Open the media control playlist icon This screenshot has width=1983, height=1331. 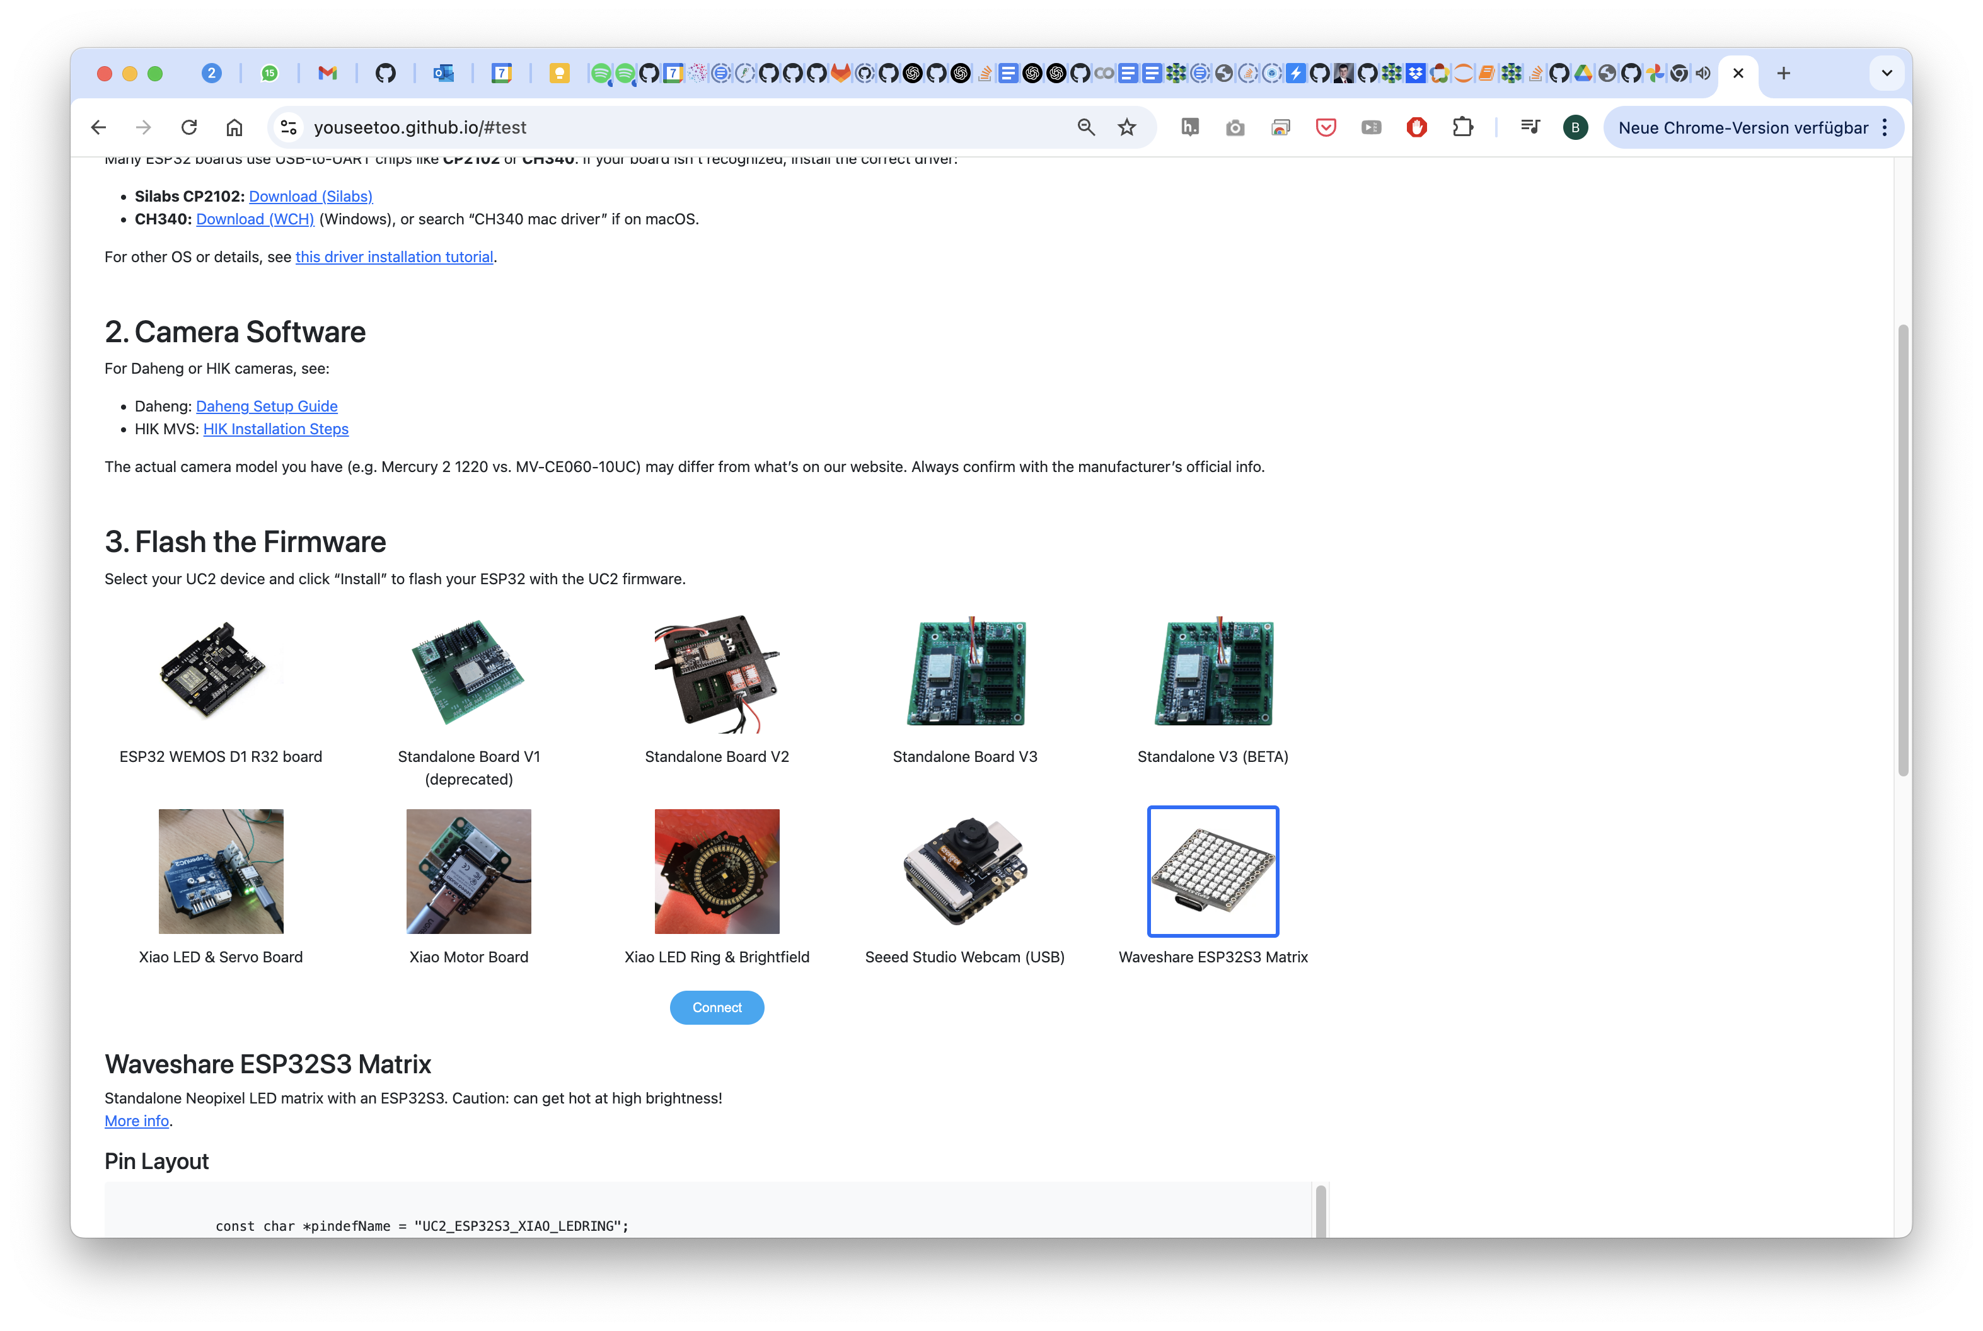tap(1530, 127)
